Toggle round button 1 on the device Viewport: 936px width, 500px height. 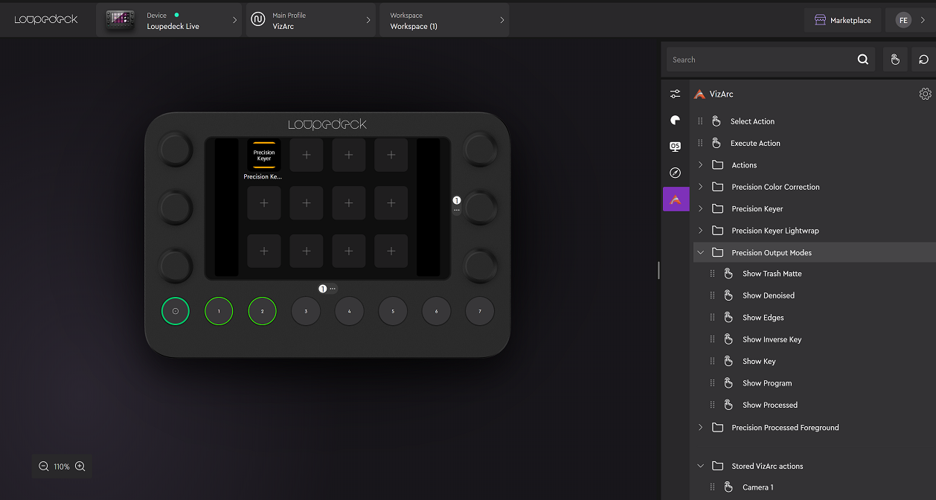click(219, 311)
